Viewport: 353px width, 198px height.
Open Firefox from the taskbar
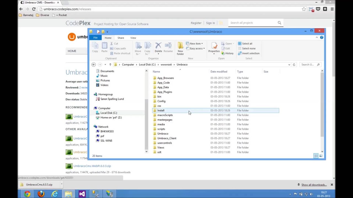pyautogui.click(x=41, y=194)
